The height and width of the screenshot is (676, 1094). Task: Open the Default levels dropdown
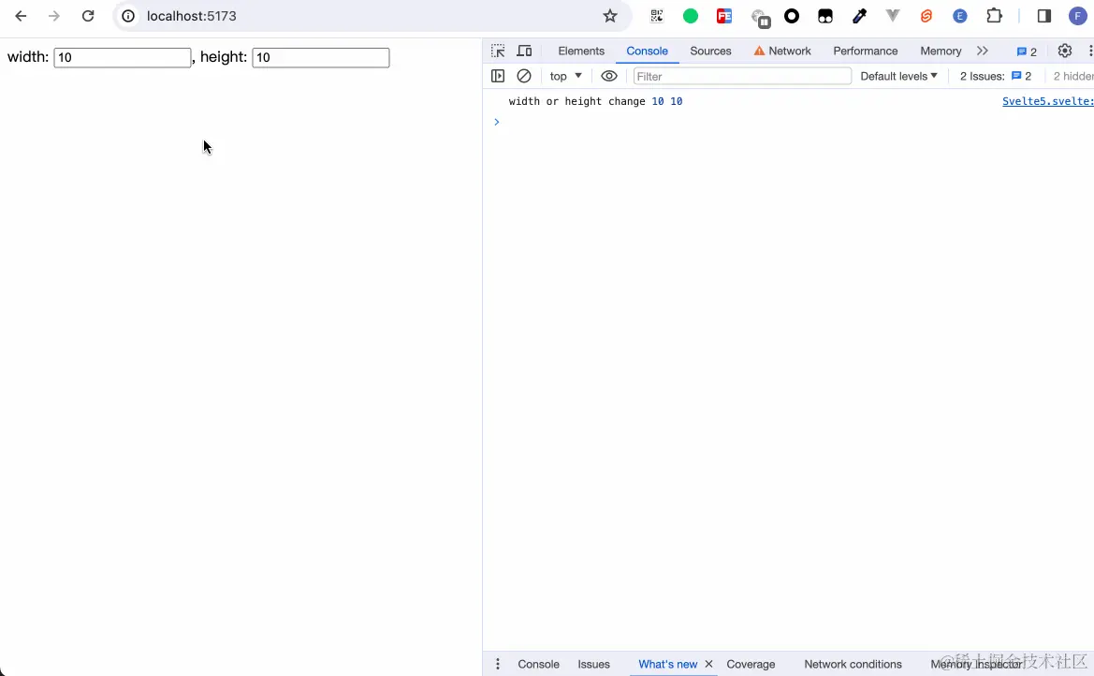pyautogui.click(x=898, y=76)
